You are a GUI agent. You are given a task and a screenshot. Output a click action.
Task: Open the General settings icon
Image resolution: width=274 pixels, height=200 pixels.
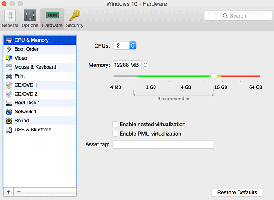point(10,15)
